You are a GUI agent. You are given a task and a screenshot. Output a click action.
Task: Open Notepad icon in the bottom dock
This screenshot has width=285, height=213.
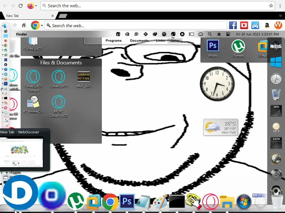tap(143, 202)
